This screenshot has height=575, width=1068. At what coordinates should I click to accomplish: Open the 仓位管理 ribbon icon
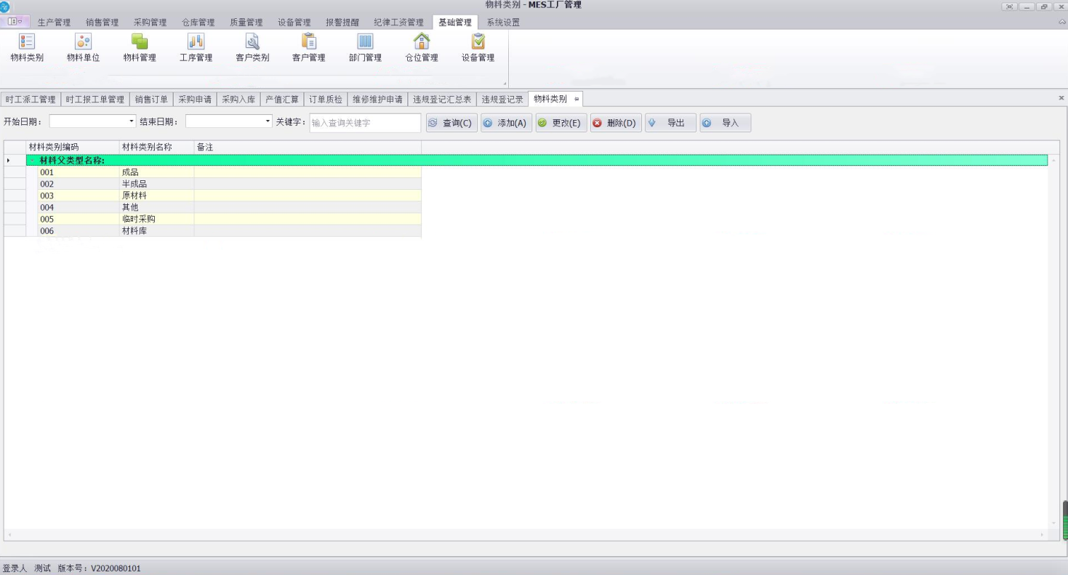[422, 48]
